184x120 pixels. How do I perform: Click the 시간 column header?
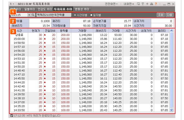pyautogui.click(x=19, y=31)
